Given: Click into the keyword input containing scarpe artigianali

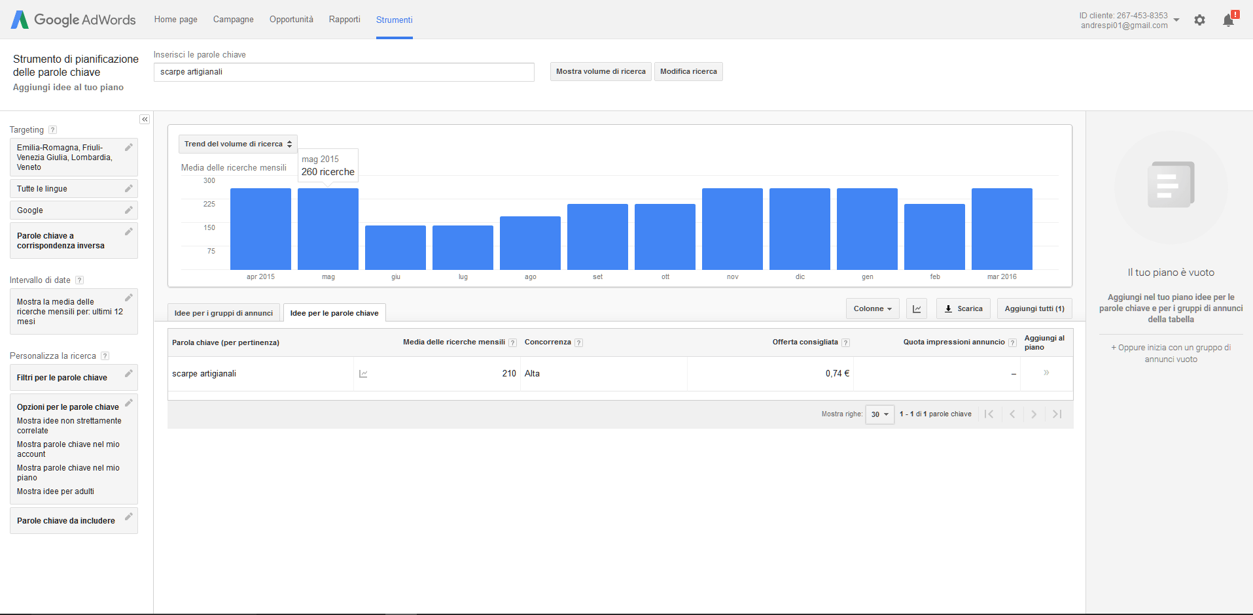Looking at the screenshot, I should pyautogui.click(x=344, y=72).
